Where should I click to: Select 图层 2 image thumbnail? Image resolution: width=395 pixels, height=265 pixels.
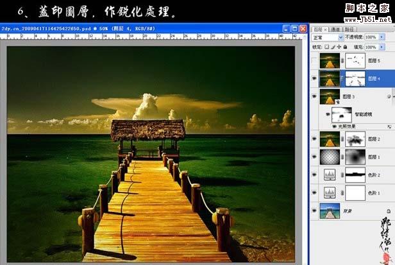click(x=330, y=139)
